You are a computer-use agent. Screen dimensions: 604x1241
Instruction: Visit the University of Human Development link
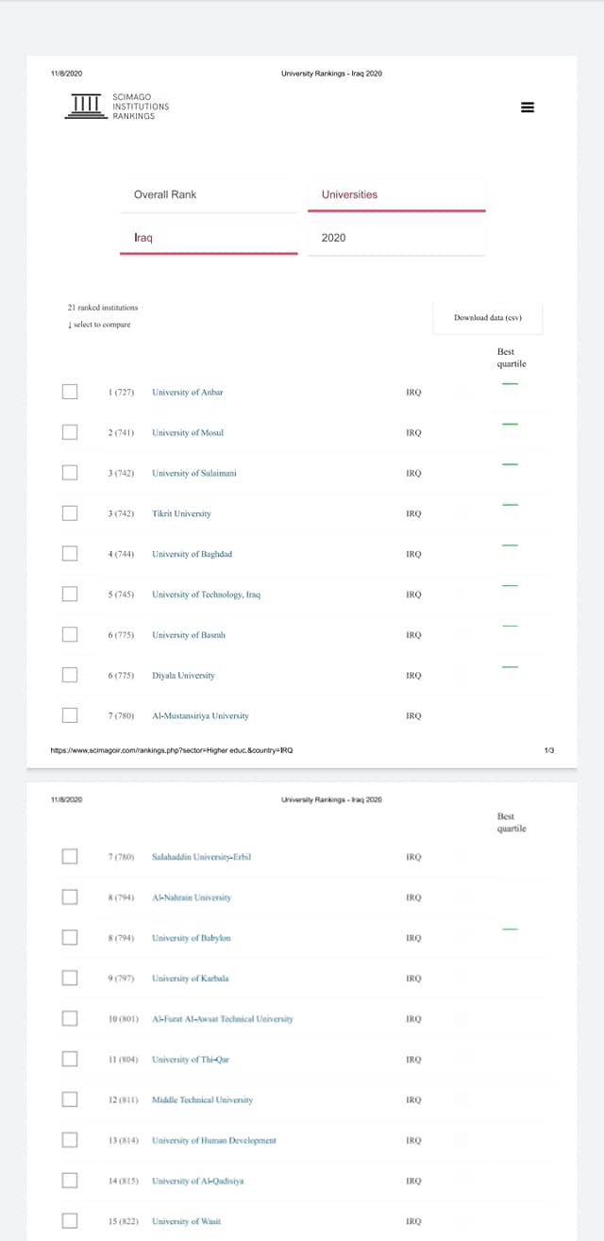click(x=214, y=1140)
